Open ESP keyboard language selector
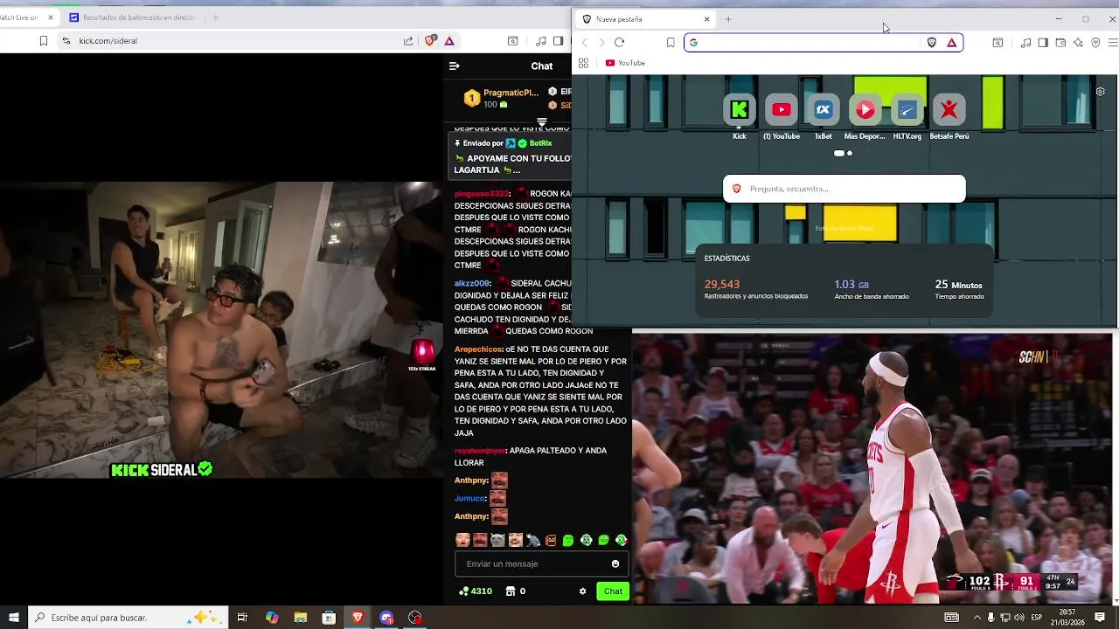The height and width of the screenshot is (629, 1119). pyautogui.click(x=1037, y=618)
